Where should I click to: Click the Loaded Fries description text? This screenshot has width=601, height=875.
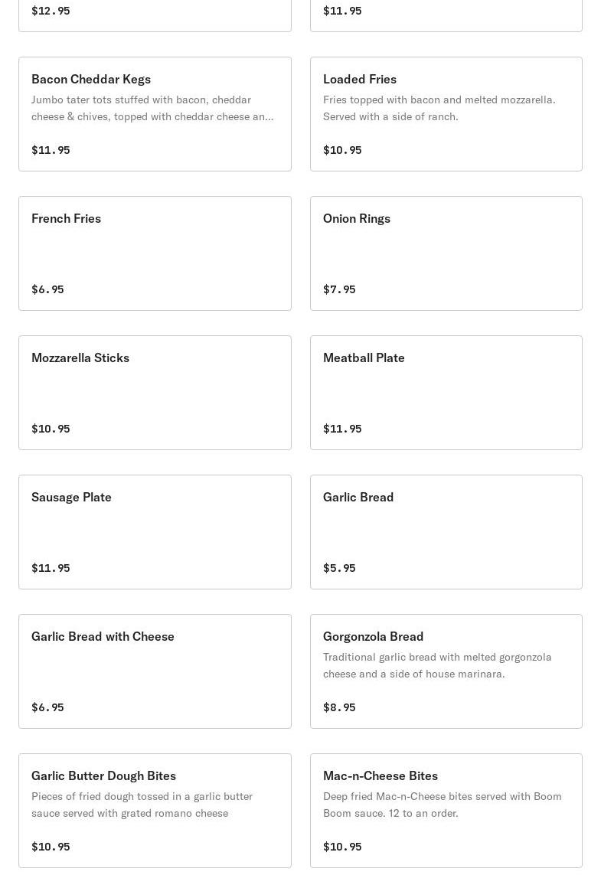[439, 108]
